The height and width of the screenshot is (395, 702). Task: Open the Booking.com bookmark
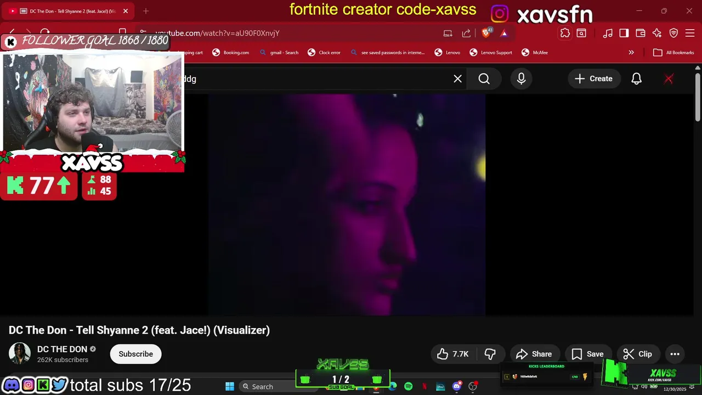coord(231,53)
